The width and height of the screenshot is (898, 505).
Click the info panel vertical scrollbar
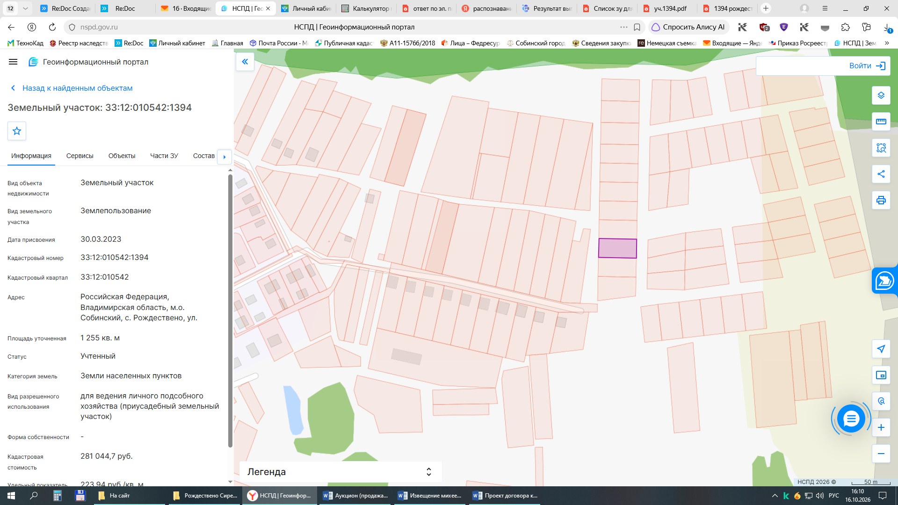click(x=230, y=311)
